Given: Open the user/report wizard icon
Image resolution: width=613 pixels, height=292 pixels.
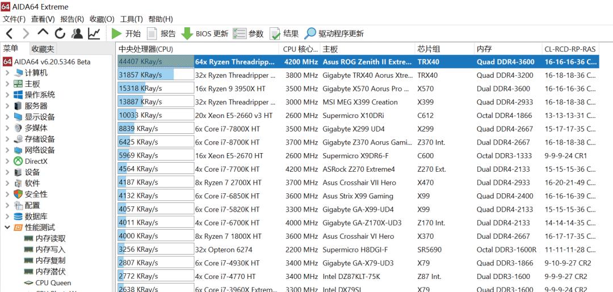Looking at the screenshot, I should pyautogui.click(x=77, y=33).
